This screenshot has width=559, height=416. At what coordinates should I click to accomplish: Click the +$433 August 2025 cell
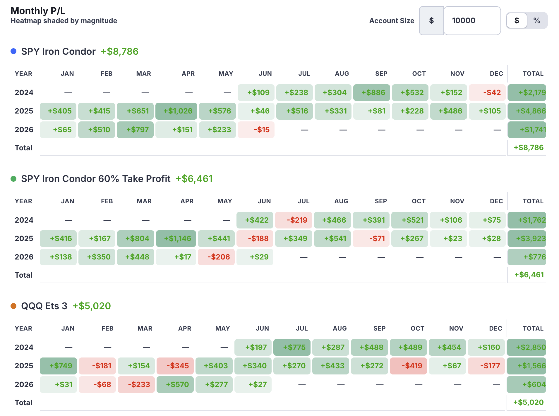[x=331, y=366]
